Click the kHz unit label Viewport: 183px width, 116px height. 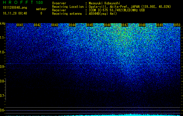3,23
